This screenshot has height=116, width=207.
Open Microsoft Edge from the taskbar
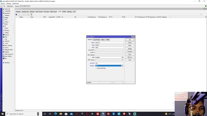point(55,114)
